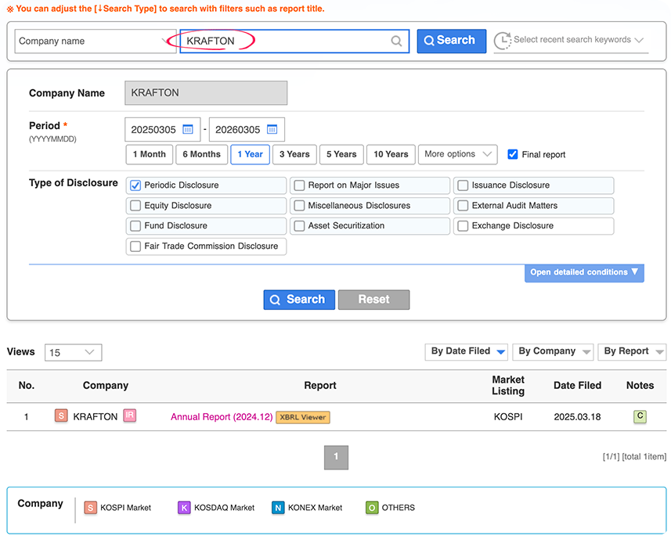The image size is (671, 536).
Task: Select the 6 Months period
Action: 201,154
